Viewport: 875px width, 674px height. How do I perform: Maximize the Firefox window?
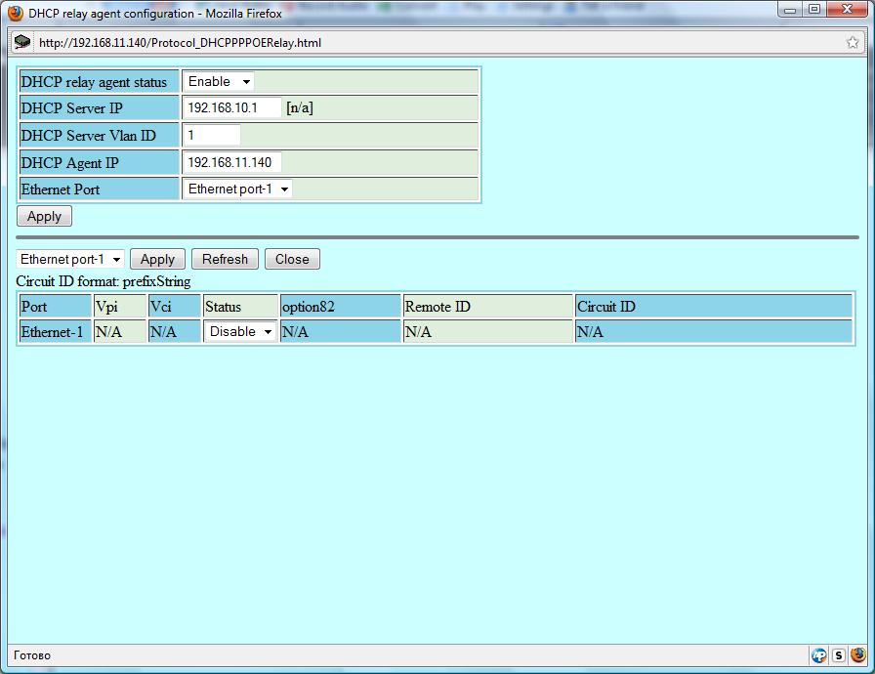click(813, 11)
